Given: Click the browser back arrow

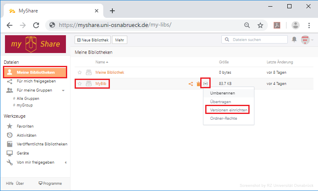Looking at the screenshot, I should 10,25.
